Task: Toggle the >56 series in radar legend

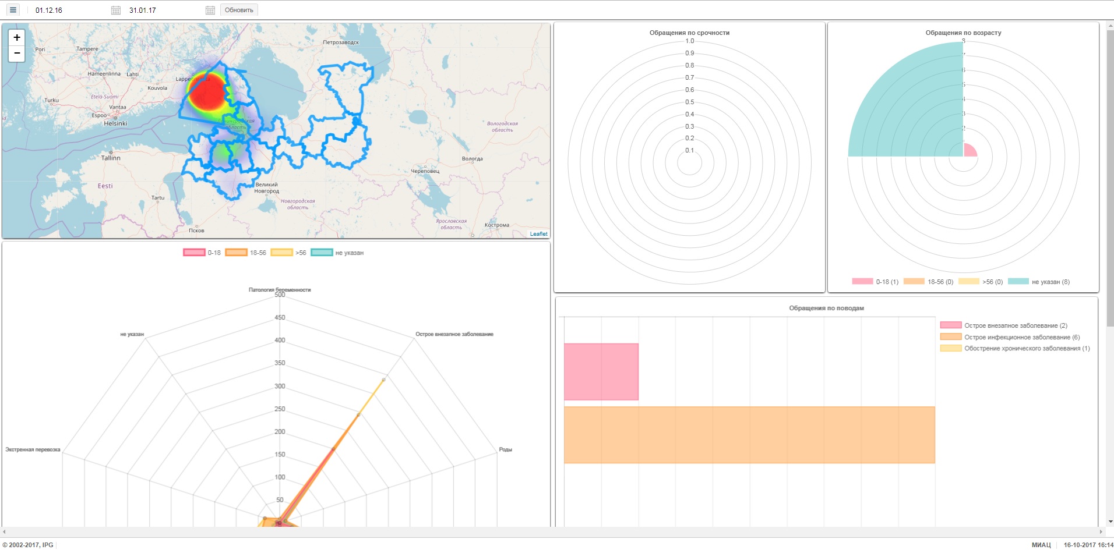Action: pos(288,253)
